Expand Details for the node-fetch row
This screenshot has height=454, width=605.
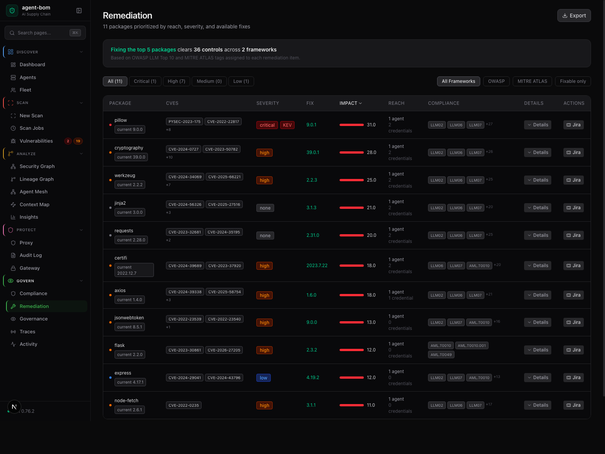(537, 405)
